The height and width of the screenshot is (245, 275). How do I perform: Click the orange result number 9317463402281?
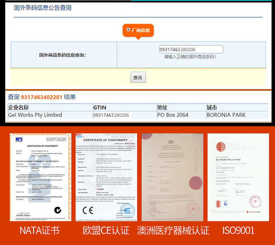tap(41, 97)
